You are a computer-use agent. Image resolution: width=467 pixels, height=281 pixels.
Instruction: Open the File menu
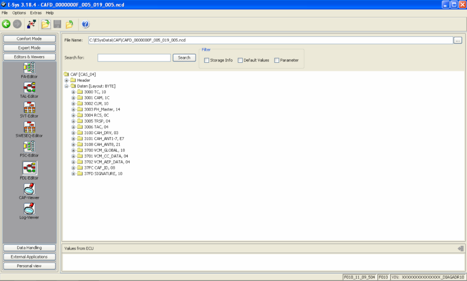(x=5, y=13)
